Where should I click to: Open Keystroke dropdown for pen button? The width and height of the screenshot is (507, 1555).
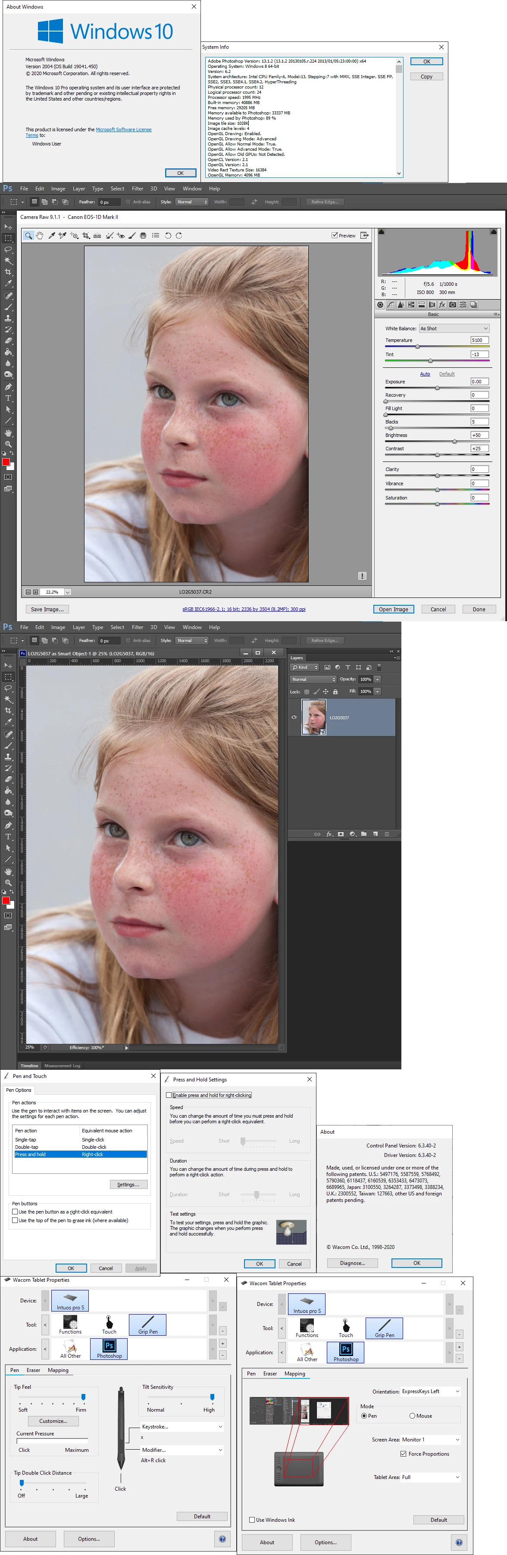click(182, 1426)
